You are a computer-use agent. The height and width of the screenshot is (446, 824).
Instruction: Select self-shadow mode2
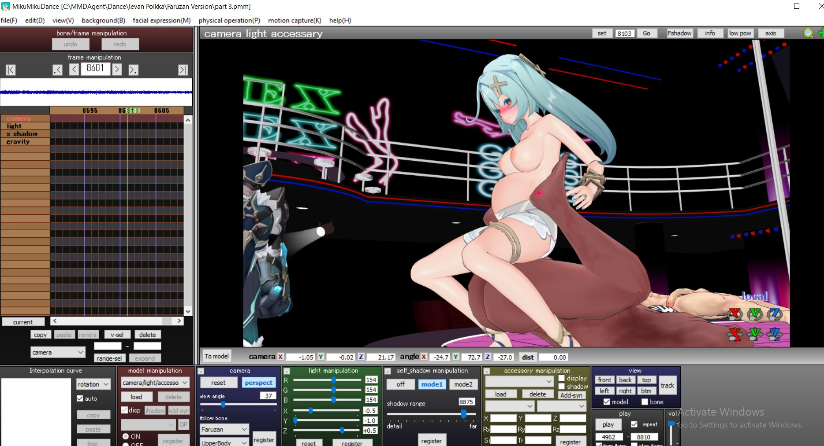tap(463, 384)
